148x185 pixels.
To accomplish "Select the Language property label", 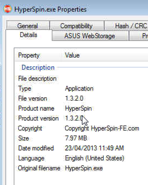I will coord(31,158).
